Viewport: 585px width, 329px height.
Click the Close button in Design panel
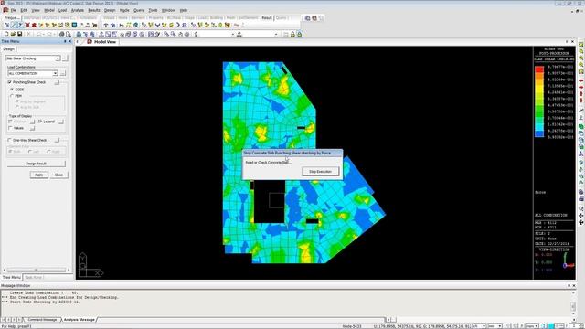[58, 175]
